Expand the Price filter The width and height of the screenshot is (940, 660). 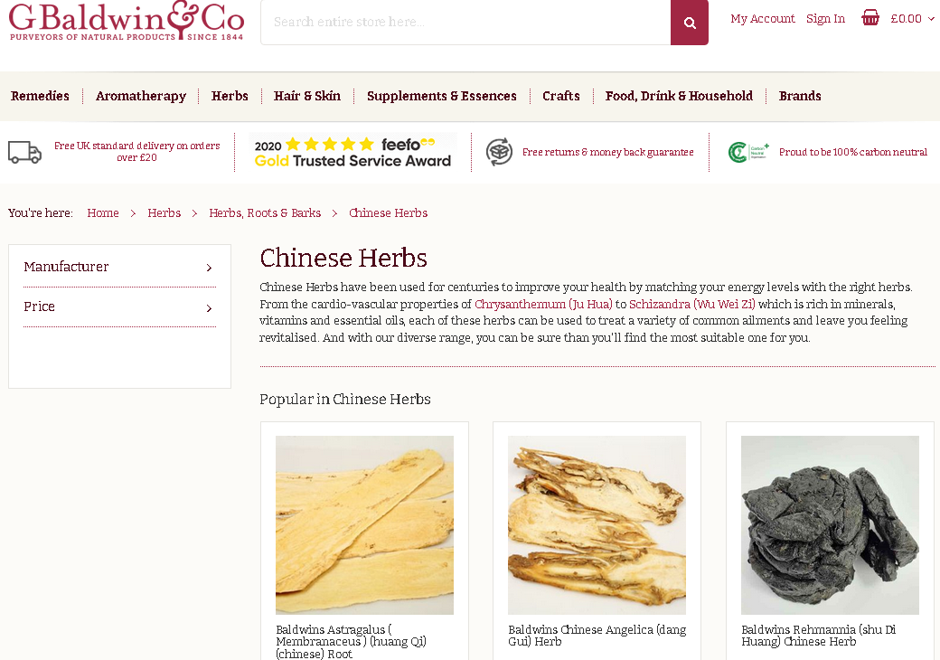119,306
